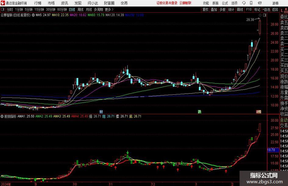Screen dimensions: 288x186
Task: Click the MA10: 22.35 label
Action: pos(60,15)
